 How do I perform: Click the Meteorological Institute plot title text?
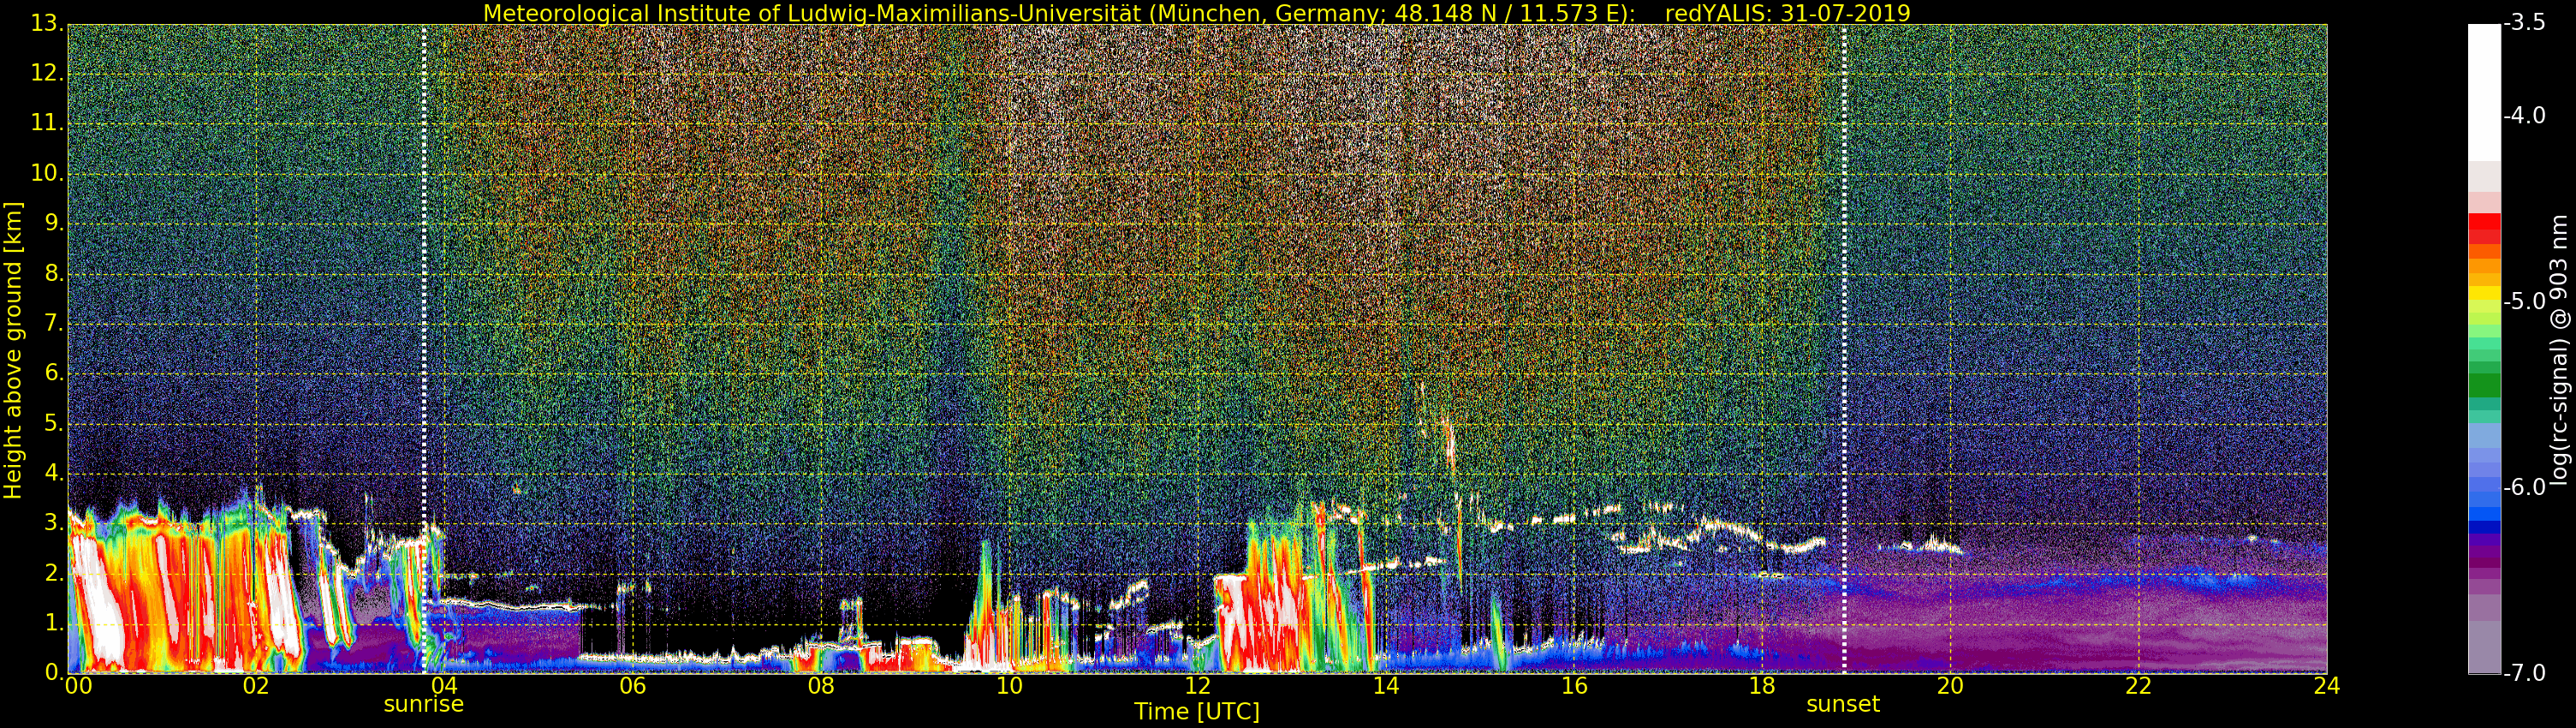click(x=1059, y=13)
